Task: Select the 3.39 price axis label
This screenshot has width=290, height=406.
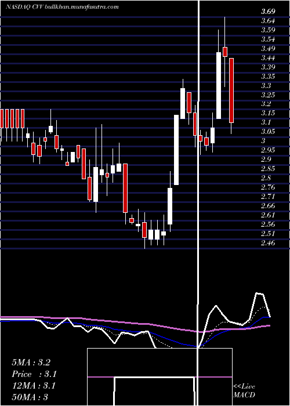Action: [x=268, y=67]
